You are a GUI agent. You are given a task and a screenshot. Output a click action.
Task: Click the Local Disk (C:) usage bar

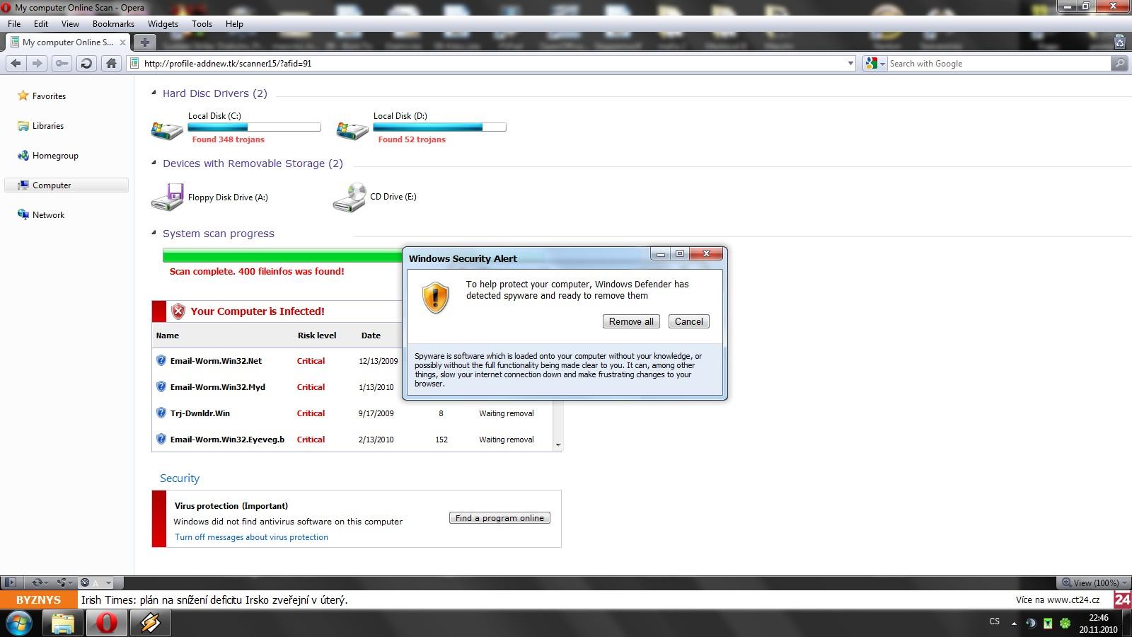pos(254,127)
